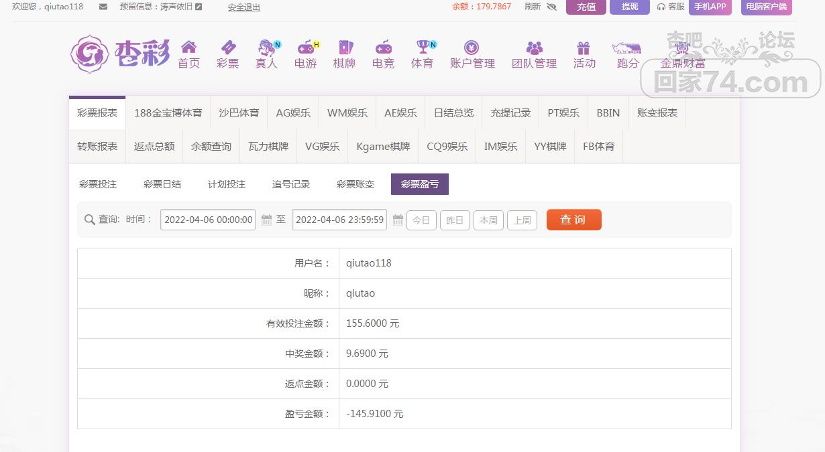The image size is (825, 452).
Task: Toggle balance visibility eye icon
Action: pyautogui.click(x=551, y=7)
